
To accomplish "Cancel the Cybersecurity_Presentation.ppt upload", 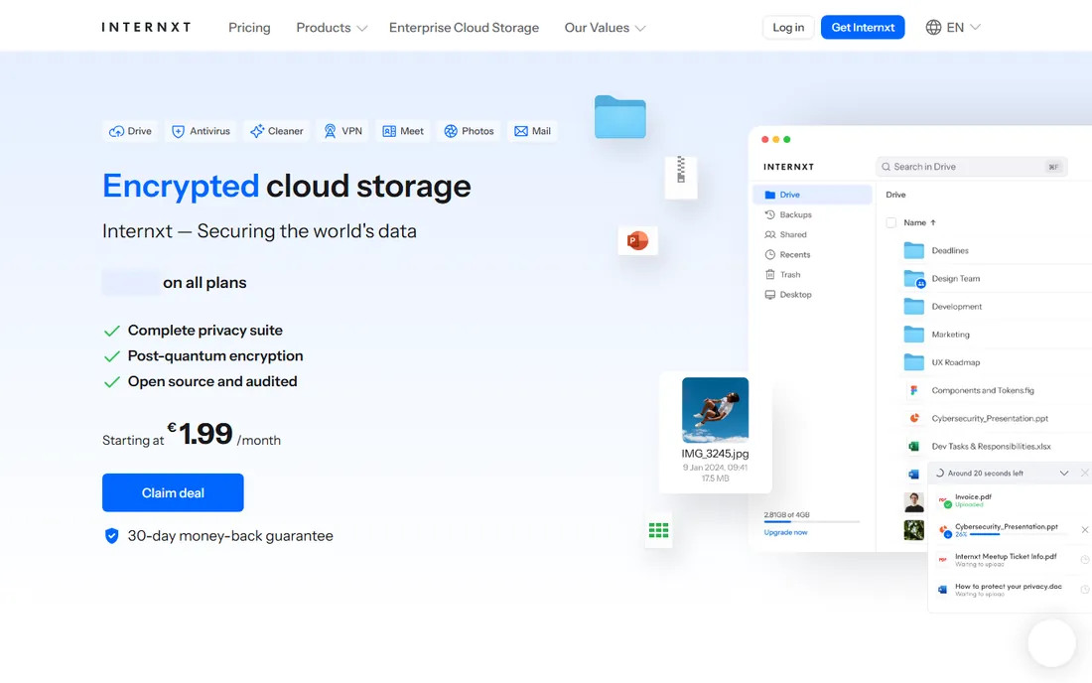I will point(1084,530).
